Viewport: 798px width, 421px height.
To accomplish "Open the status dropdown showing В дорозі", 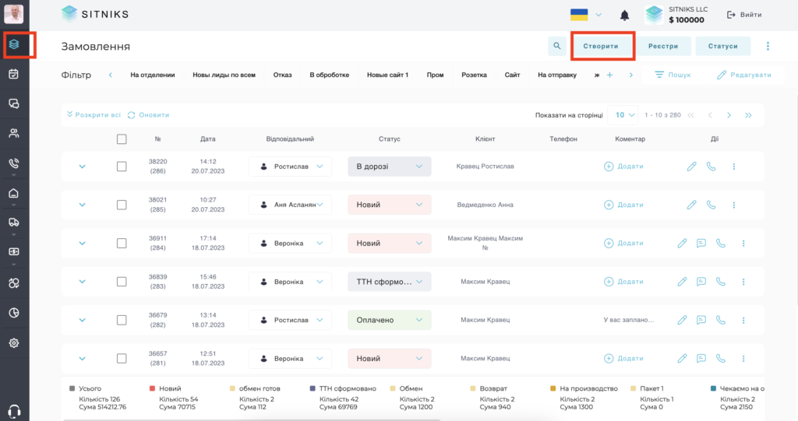I will tap(390, 167).
